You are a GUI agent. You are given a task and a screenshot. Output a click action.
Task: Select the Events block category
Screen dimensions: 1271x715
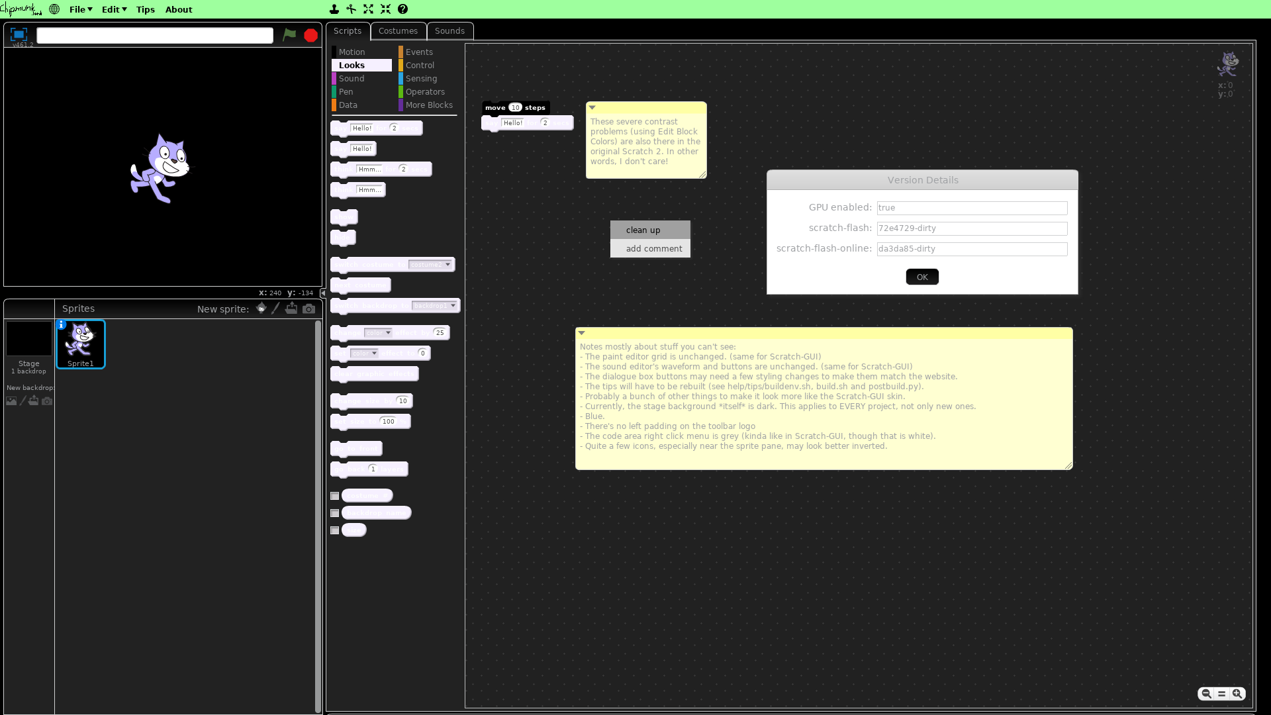coord(428,52)
